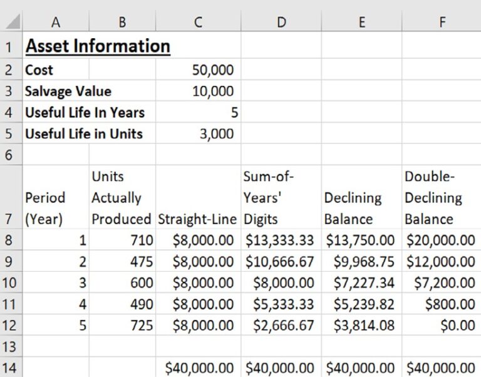The height and width of the screenshot is (377, 481).
Task: Select row 6 header
Action: click(11, 154)
